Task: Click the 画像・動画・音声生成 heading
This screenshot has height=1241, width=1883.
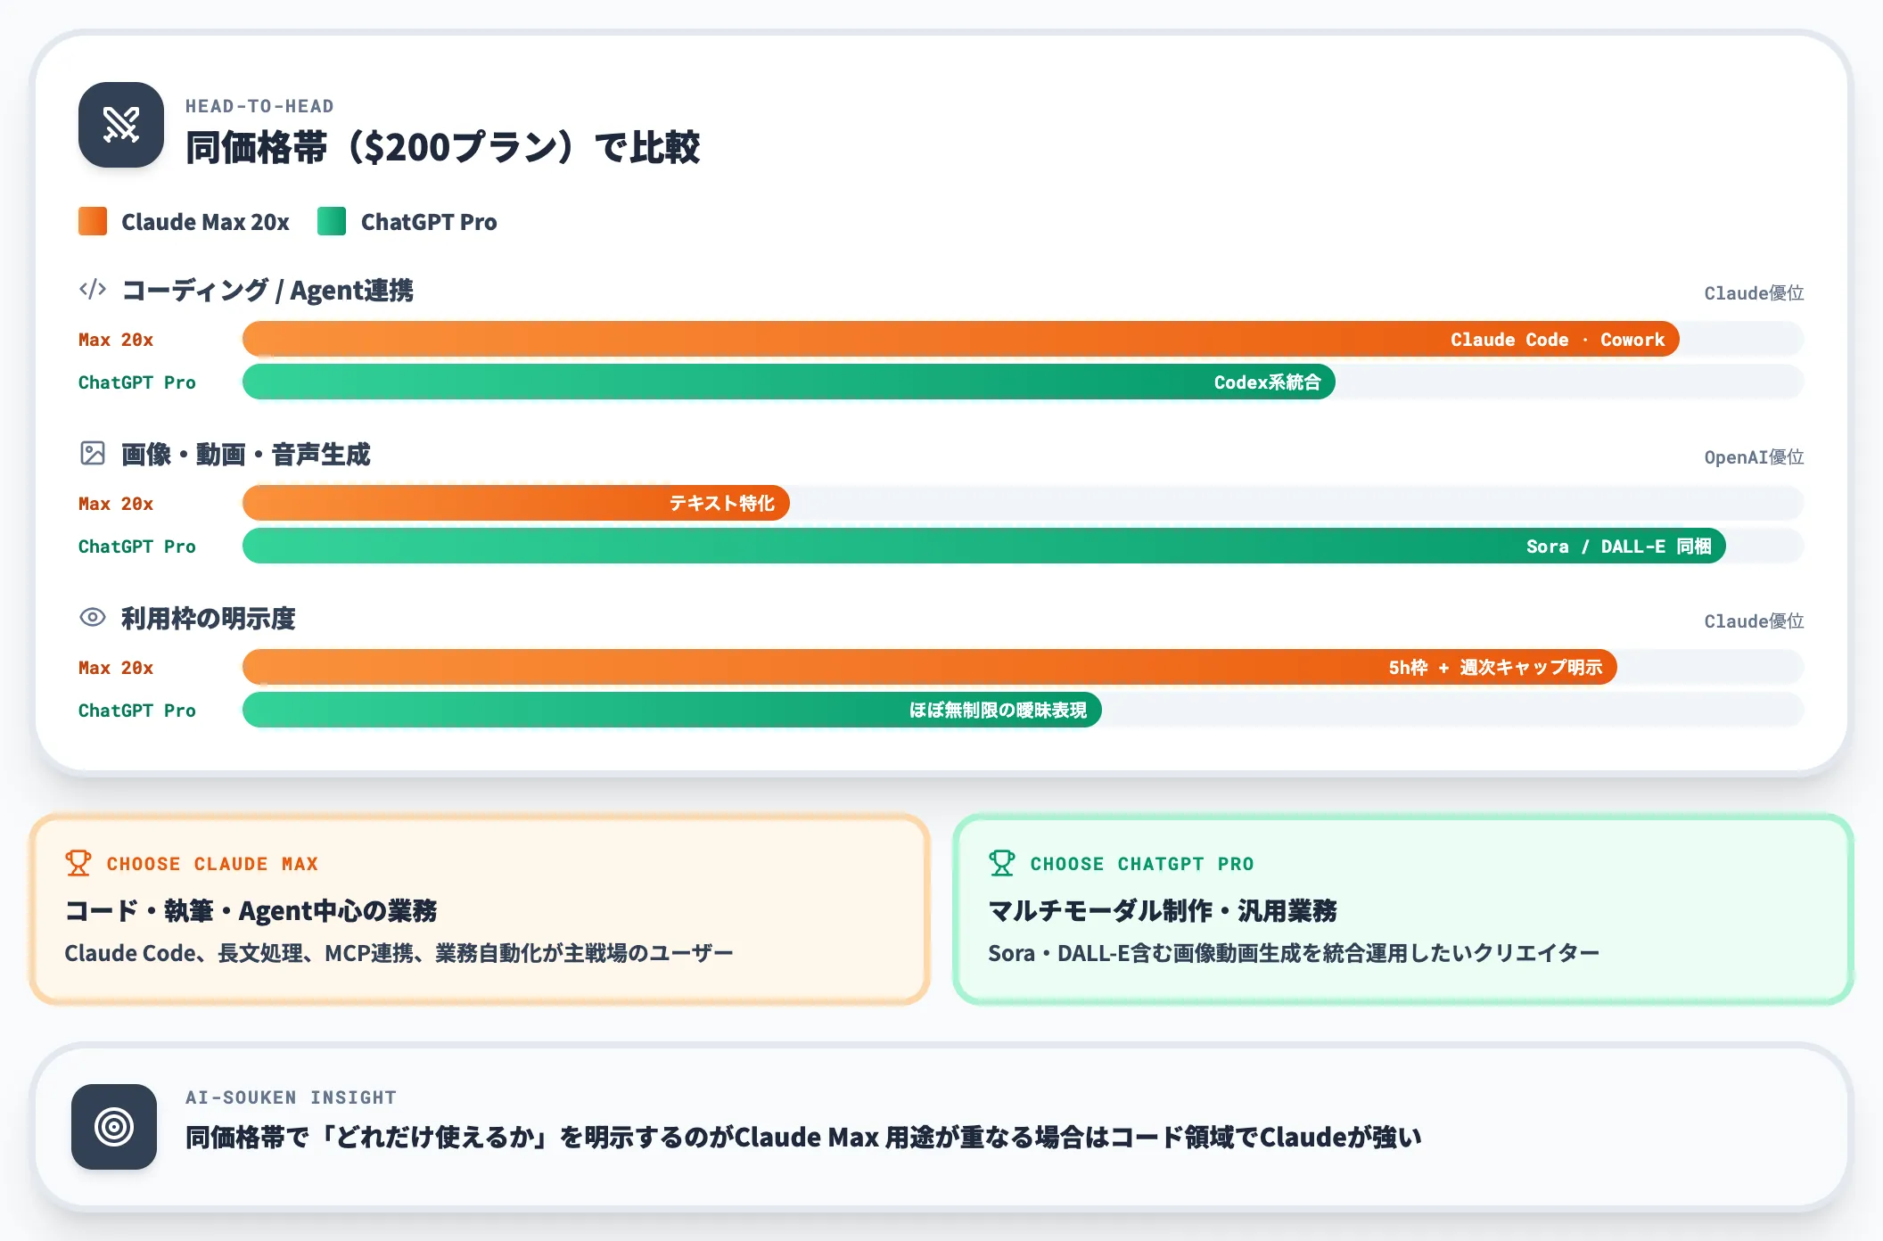Action: [246, 454]
